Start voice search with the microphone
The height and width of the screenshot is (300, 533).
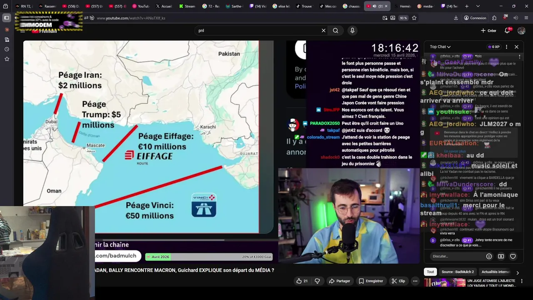(352, 30)
